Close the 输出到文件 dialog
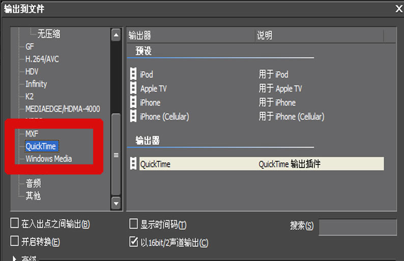This screenshot has width=404, height=261. 398,8
